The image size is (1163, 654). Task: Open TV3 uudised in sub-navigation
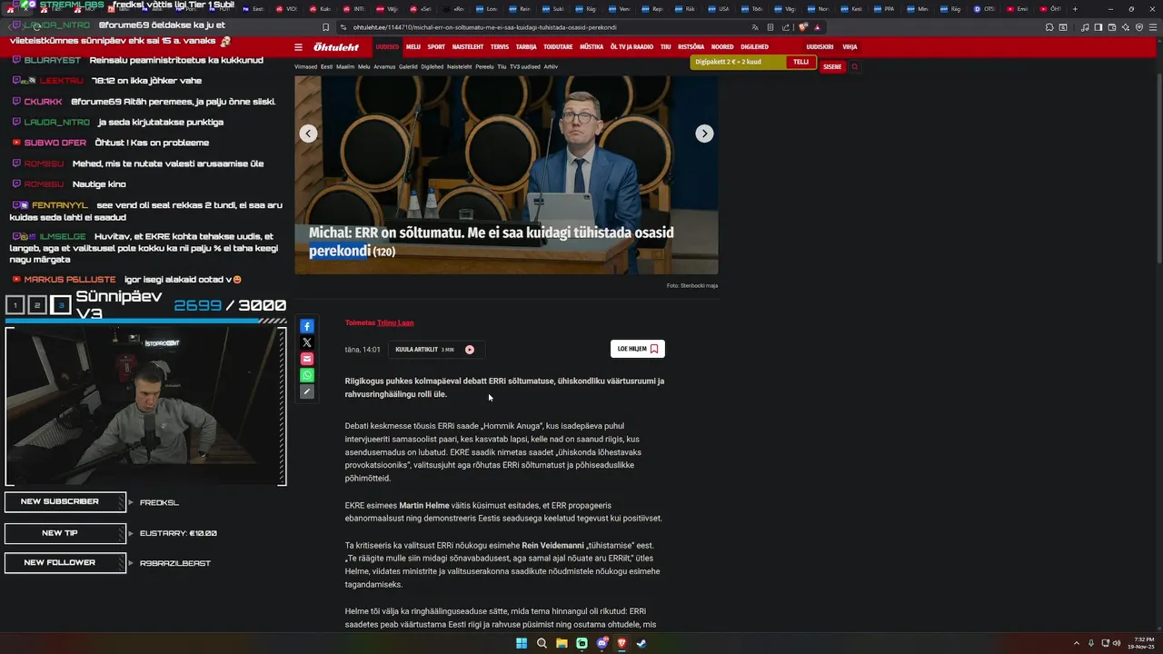pyautogui.click(x=524, y=66)
